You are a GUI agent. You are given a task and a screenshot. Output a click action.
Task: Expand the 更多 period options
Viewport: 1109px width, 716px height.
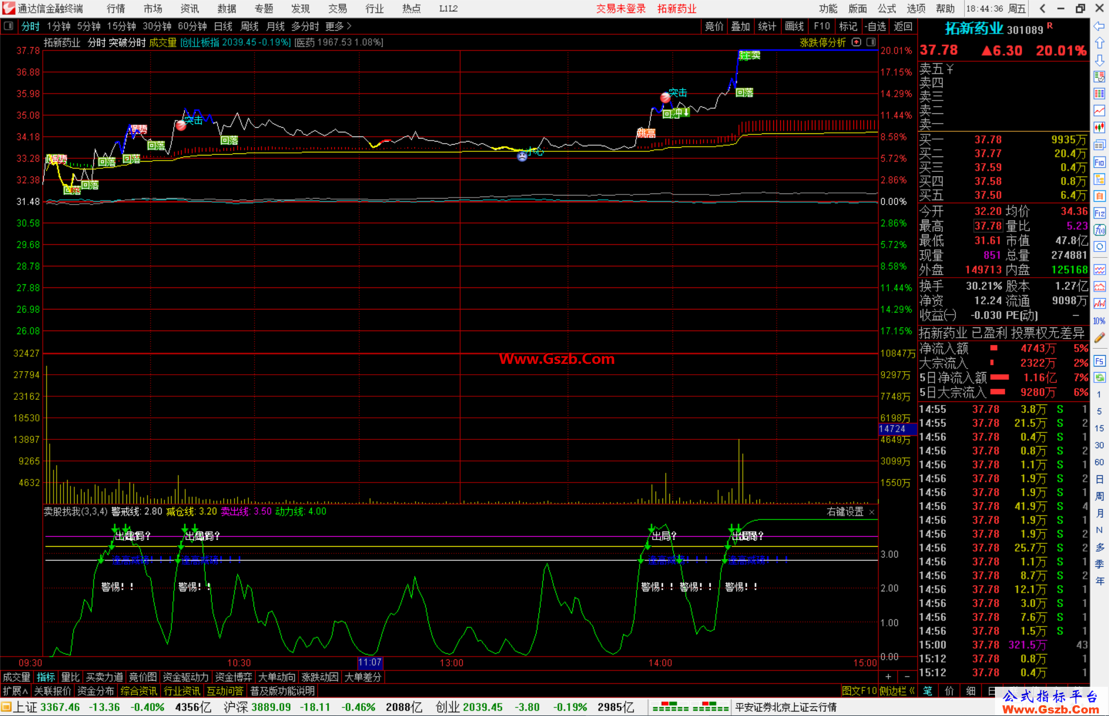coord(338,26)
